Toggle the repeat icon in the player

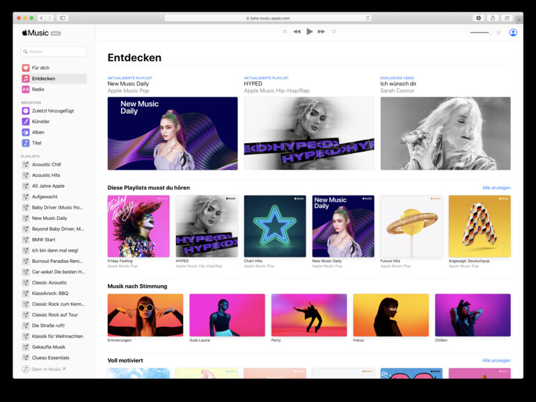tap(333, 32)
